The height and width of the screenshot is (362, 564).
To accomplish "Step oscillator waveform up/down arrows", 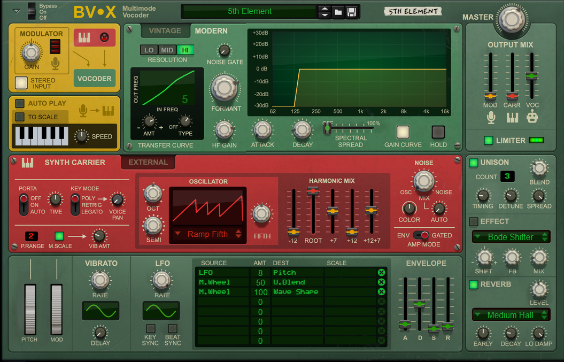I will [x=238, y=234].
